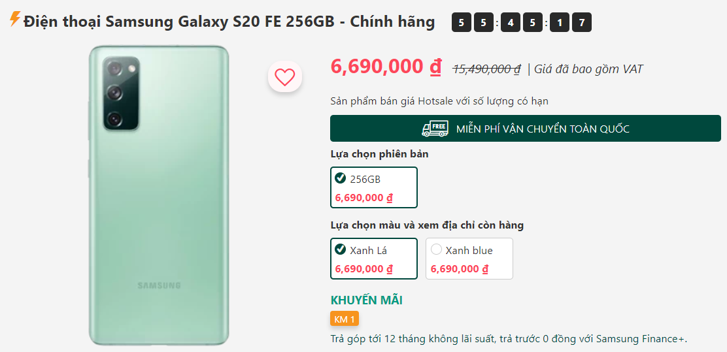Click the KHUYẾN MÃI section heading
The image size is (727, 352).
pyautogui.click(x=366, y=300)
